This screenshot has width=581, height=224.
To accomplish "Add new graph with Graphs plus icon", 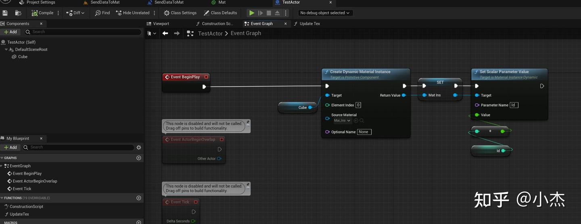I will tap(139, 158).
